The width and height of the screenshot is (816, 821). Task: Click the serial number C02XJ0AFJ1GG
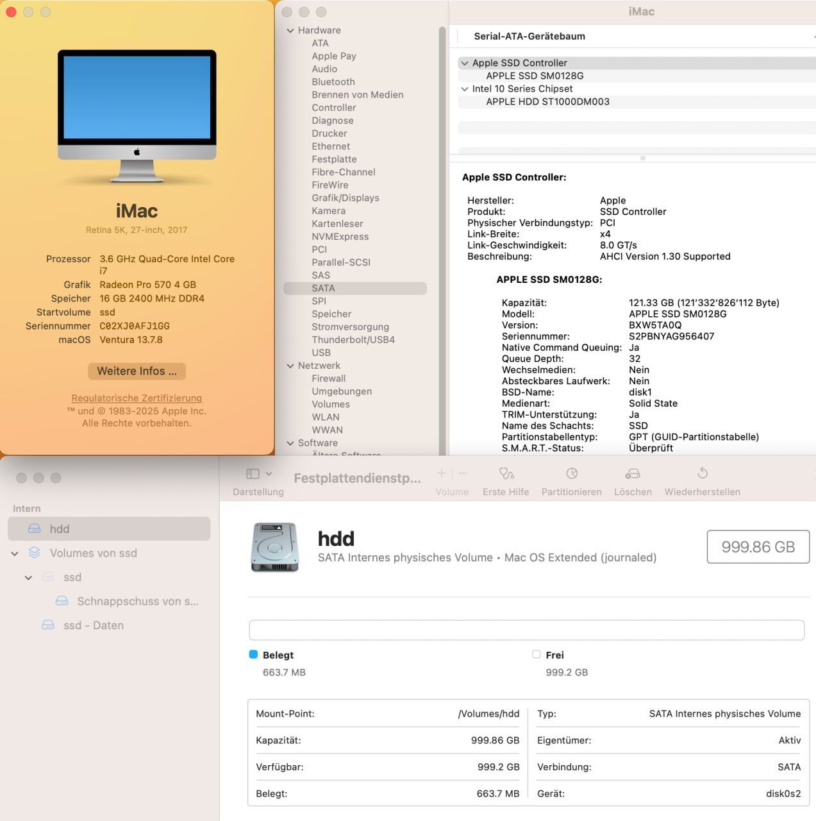click(135, 326)
